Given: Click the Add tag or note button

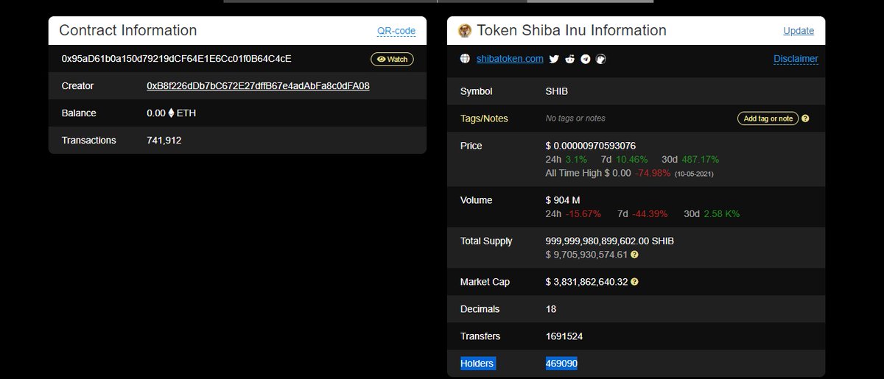Looking at the screenshot, I should pos(768,118).
